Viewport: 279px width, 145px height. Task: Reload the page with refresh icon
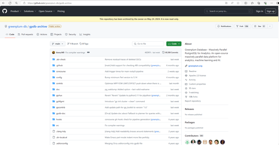10,3
